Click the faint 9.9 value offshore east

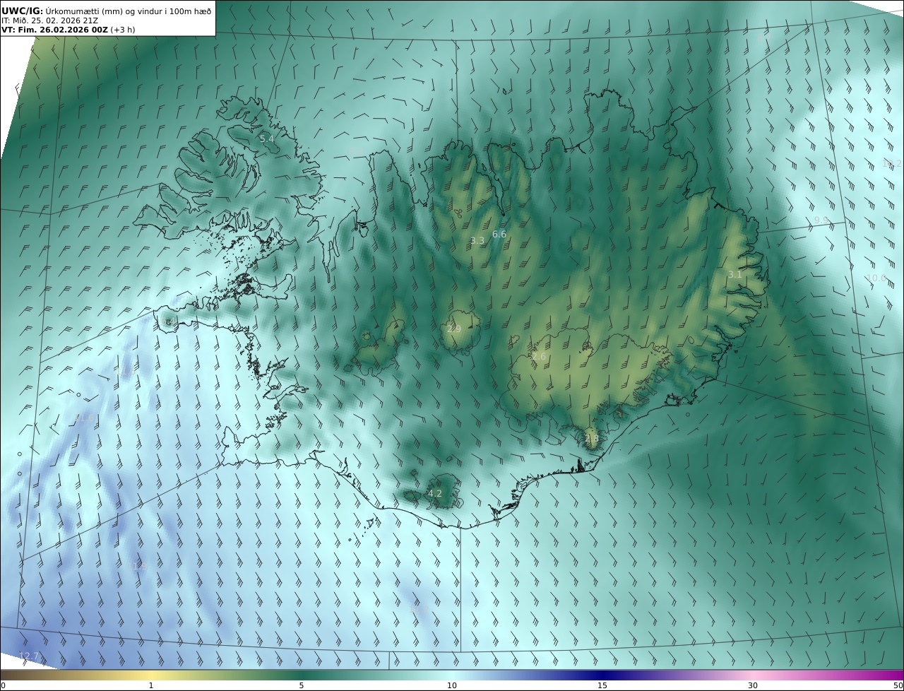821,220
